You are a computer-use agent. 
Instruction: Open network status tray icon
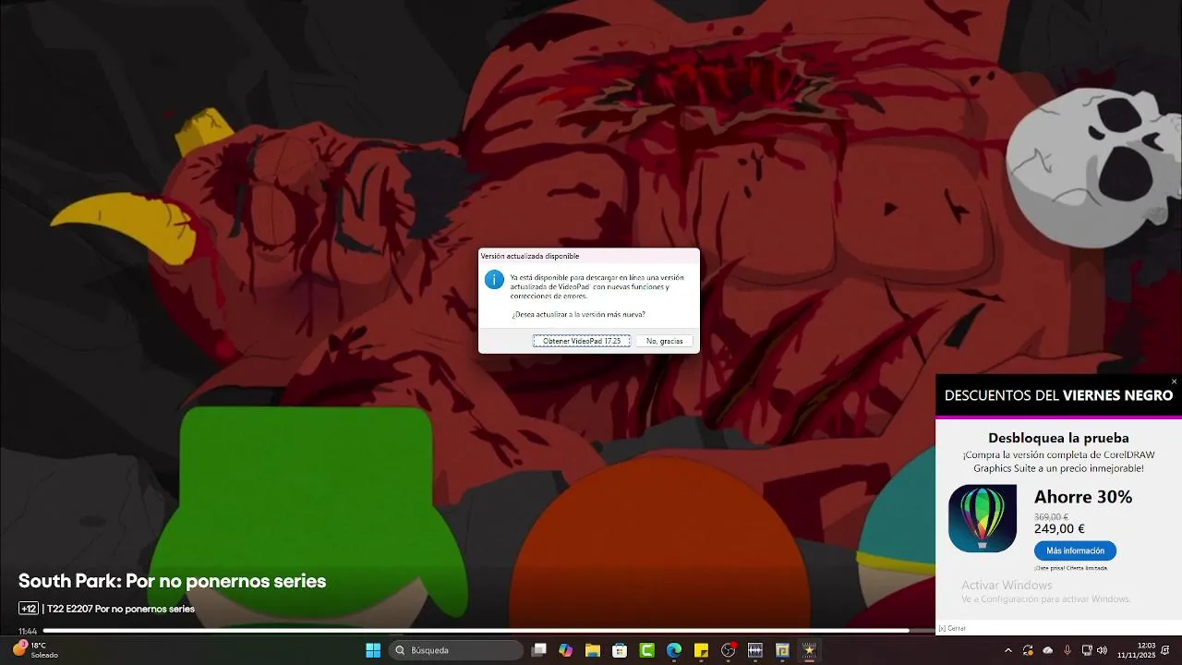(1087, 650)
